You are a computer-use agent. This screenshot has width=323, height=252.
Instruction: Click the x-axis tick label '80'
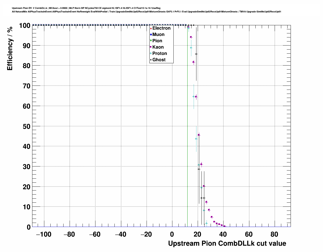tap(274, 235)
